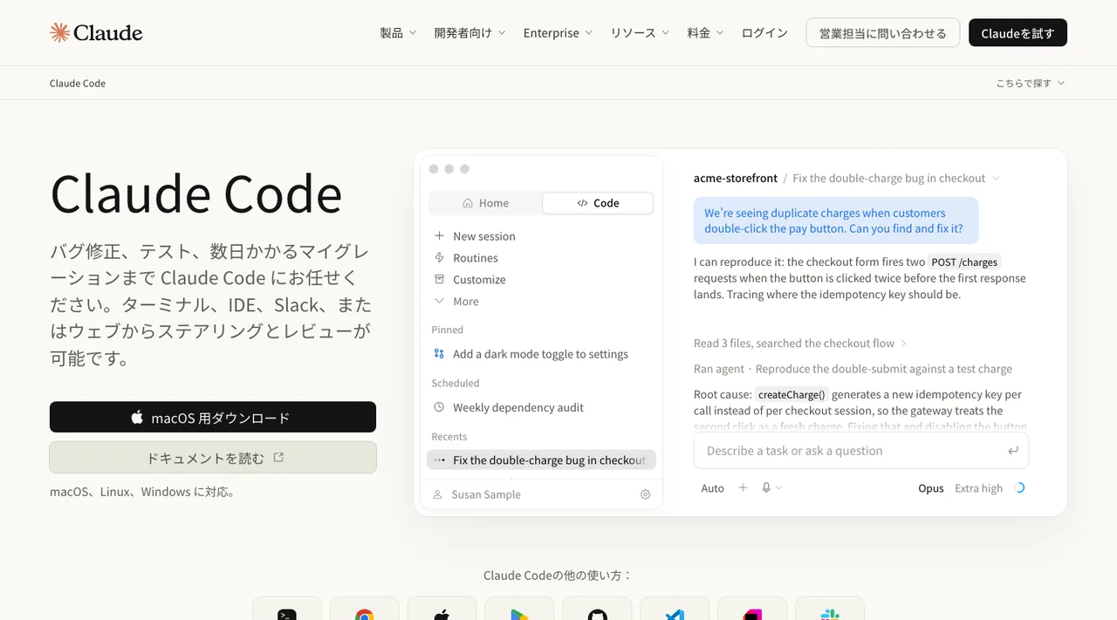
Task: Click the 営業担当に問い合わせる button
Action: tap(883, 33)
